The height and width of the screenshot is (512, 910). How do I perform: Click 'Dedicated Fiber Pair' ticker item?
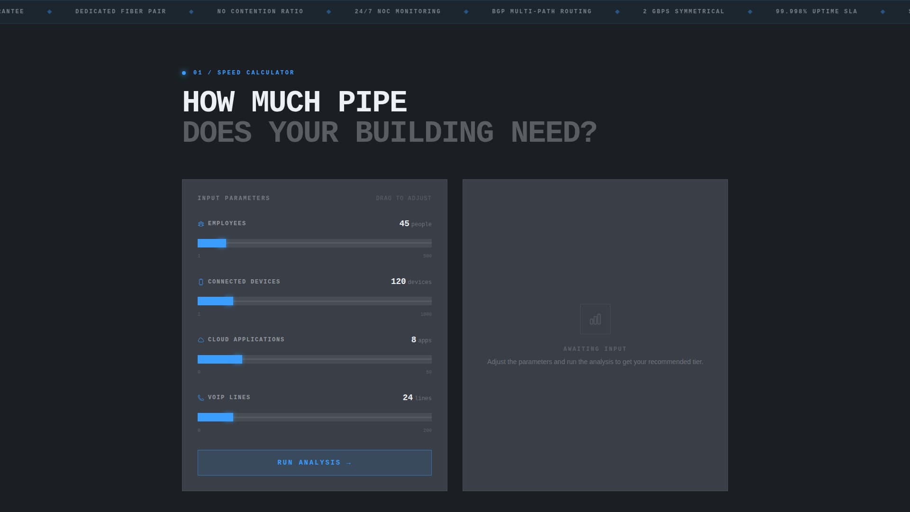[x=121, y=11]
